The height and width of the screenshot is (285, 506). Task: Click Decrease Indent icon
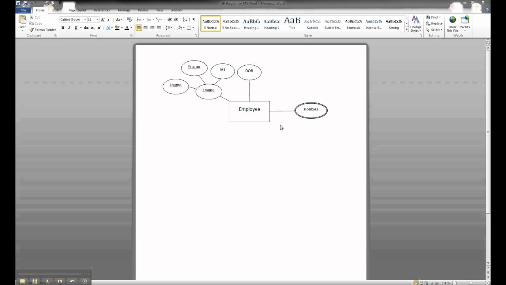coord(170,19)
